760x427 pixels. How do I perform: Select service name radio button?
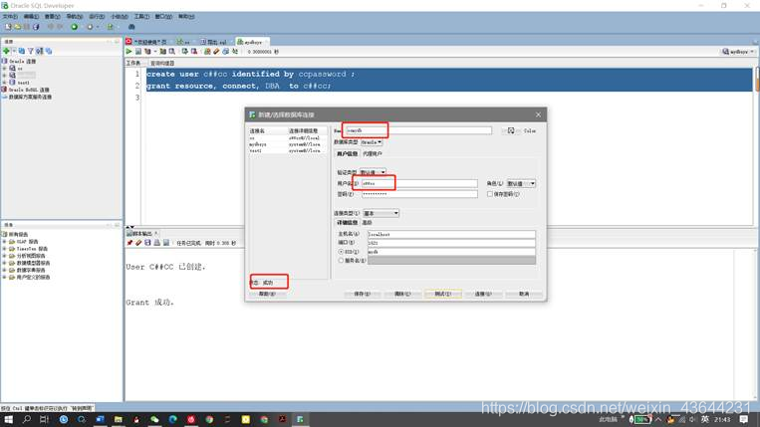[341, 261]
